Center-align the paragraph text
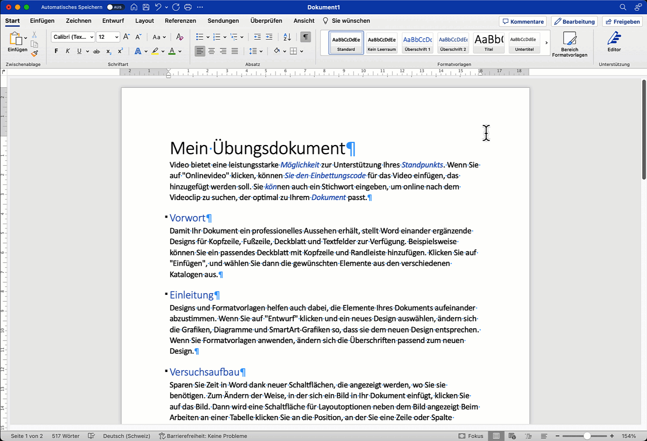Viewport: 647px width, 441px height. coord(211,51)
